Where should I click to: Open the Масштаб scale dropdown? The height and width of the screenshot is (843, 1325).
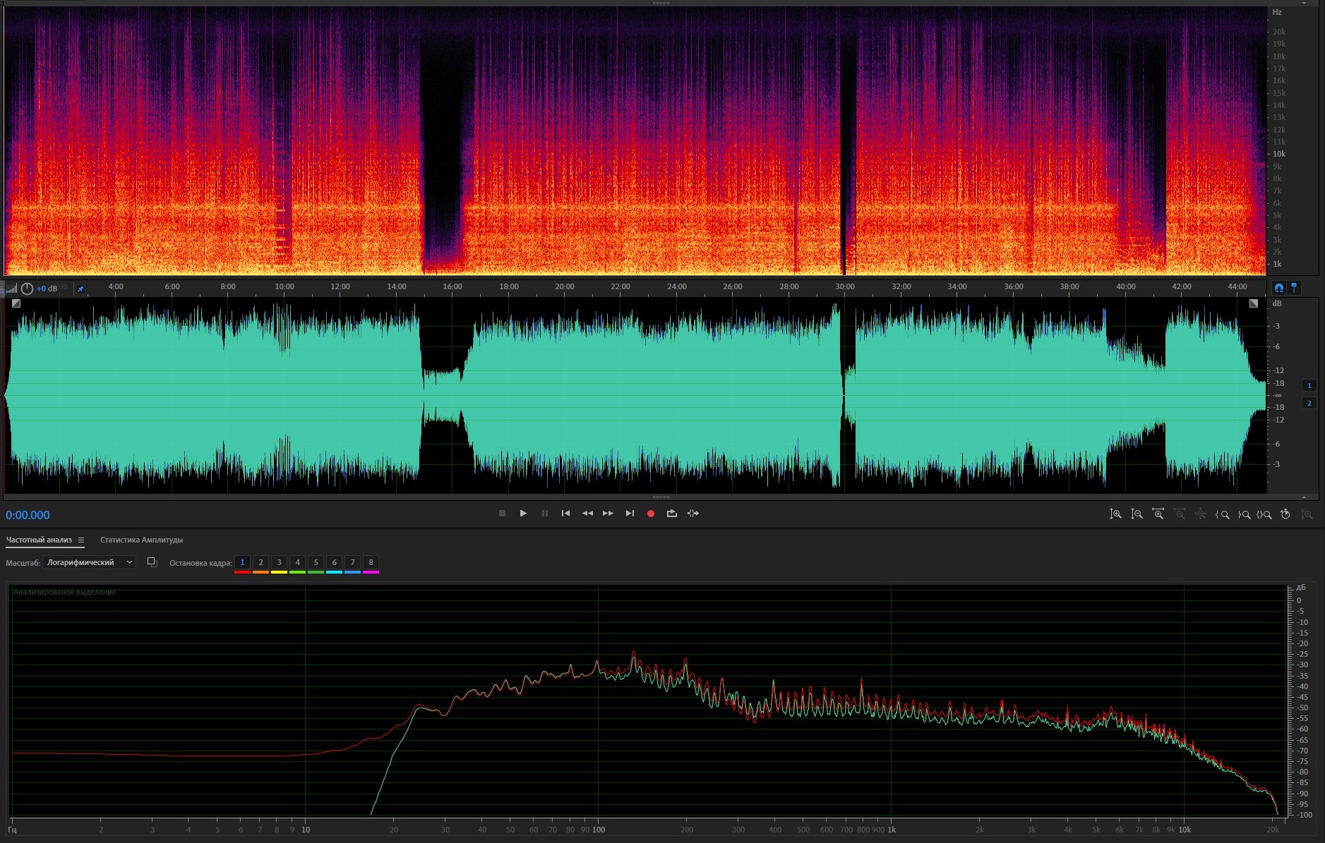(x=89, y=562)
